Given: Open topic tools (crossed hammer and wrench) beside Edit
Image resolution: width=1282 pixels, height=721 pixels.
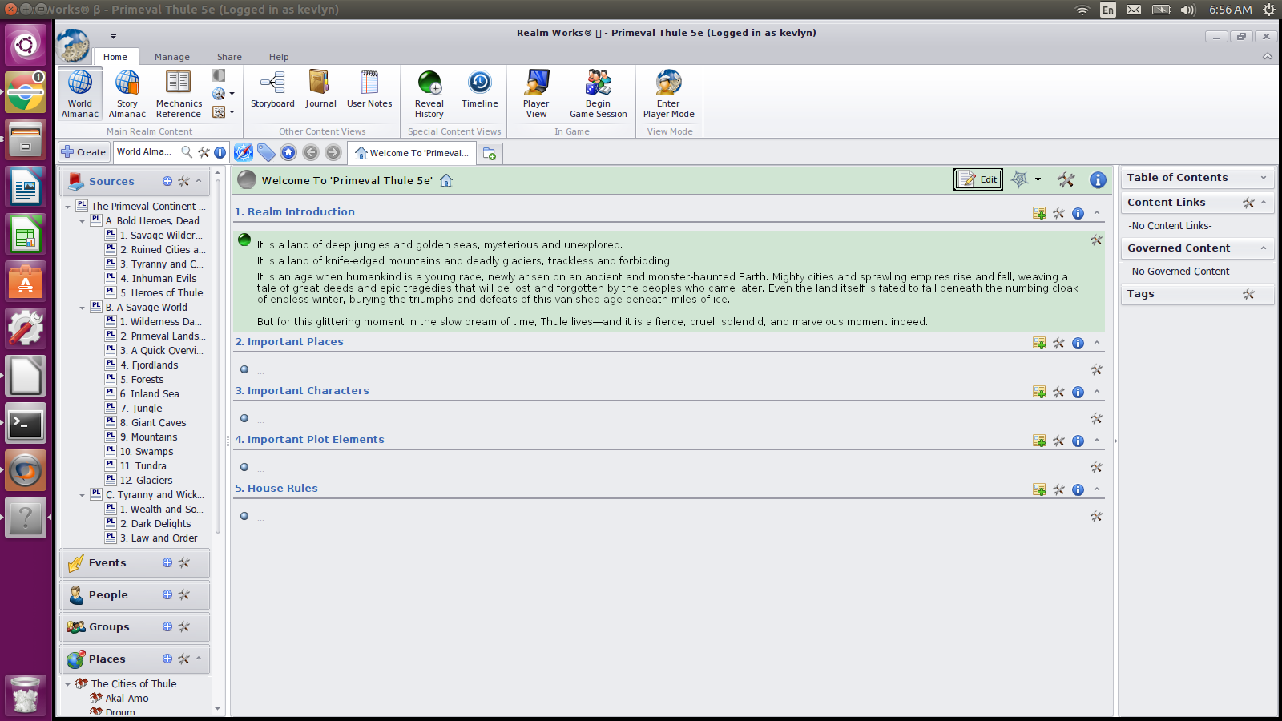Looking at the screenshot, I should (x=1066, y=180).
